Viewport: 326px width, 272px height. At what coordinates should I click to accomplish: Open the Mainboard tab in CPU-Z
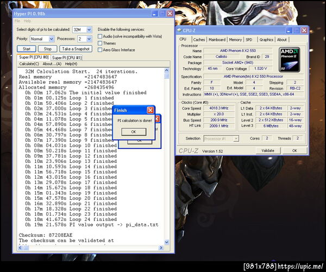pyautogui.click(x=217, y=40)
